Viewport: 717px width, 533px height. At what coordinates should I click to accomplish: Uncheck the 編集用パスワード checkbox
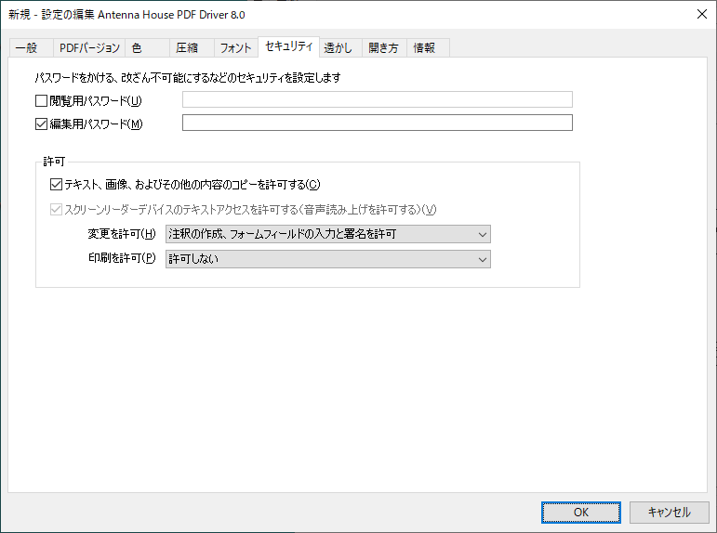pyautogui.click(x=41, y=123)
